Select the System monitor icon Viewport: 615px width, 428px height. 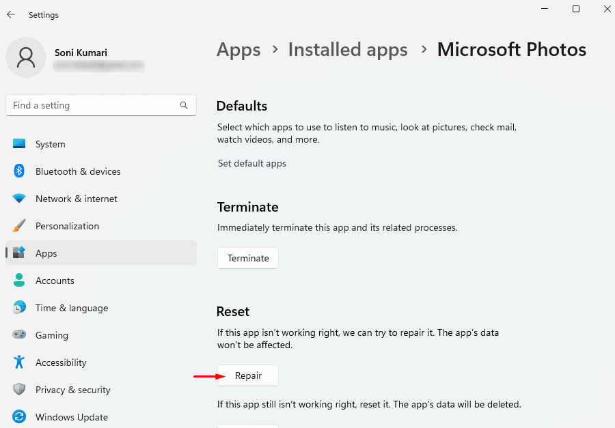19,144
